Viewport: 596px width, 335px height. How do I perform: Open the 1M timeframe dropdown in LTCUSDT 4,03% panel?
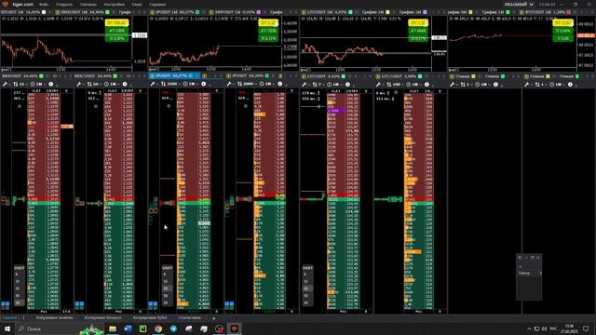tap(337, 85)
